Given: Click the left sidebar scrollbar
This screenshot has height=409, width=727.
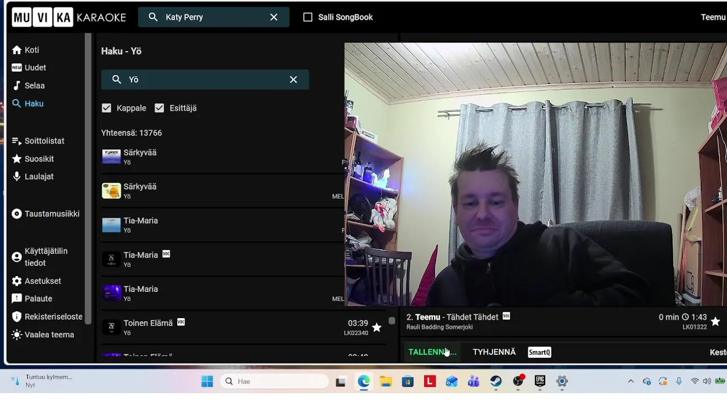Looking at the screenshot, I should pyautogui.click(x=88, y=179).
